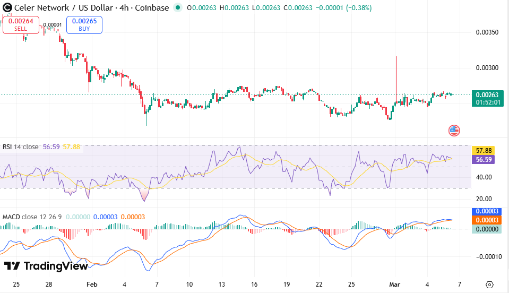Click the 22 date axis label
Screen dimensions: 509x293
[x=319, y=285]
